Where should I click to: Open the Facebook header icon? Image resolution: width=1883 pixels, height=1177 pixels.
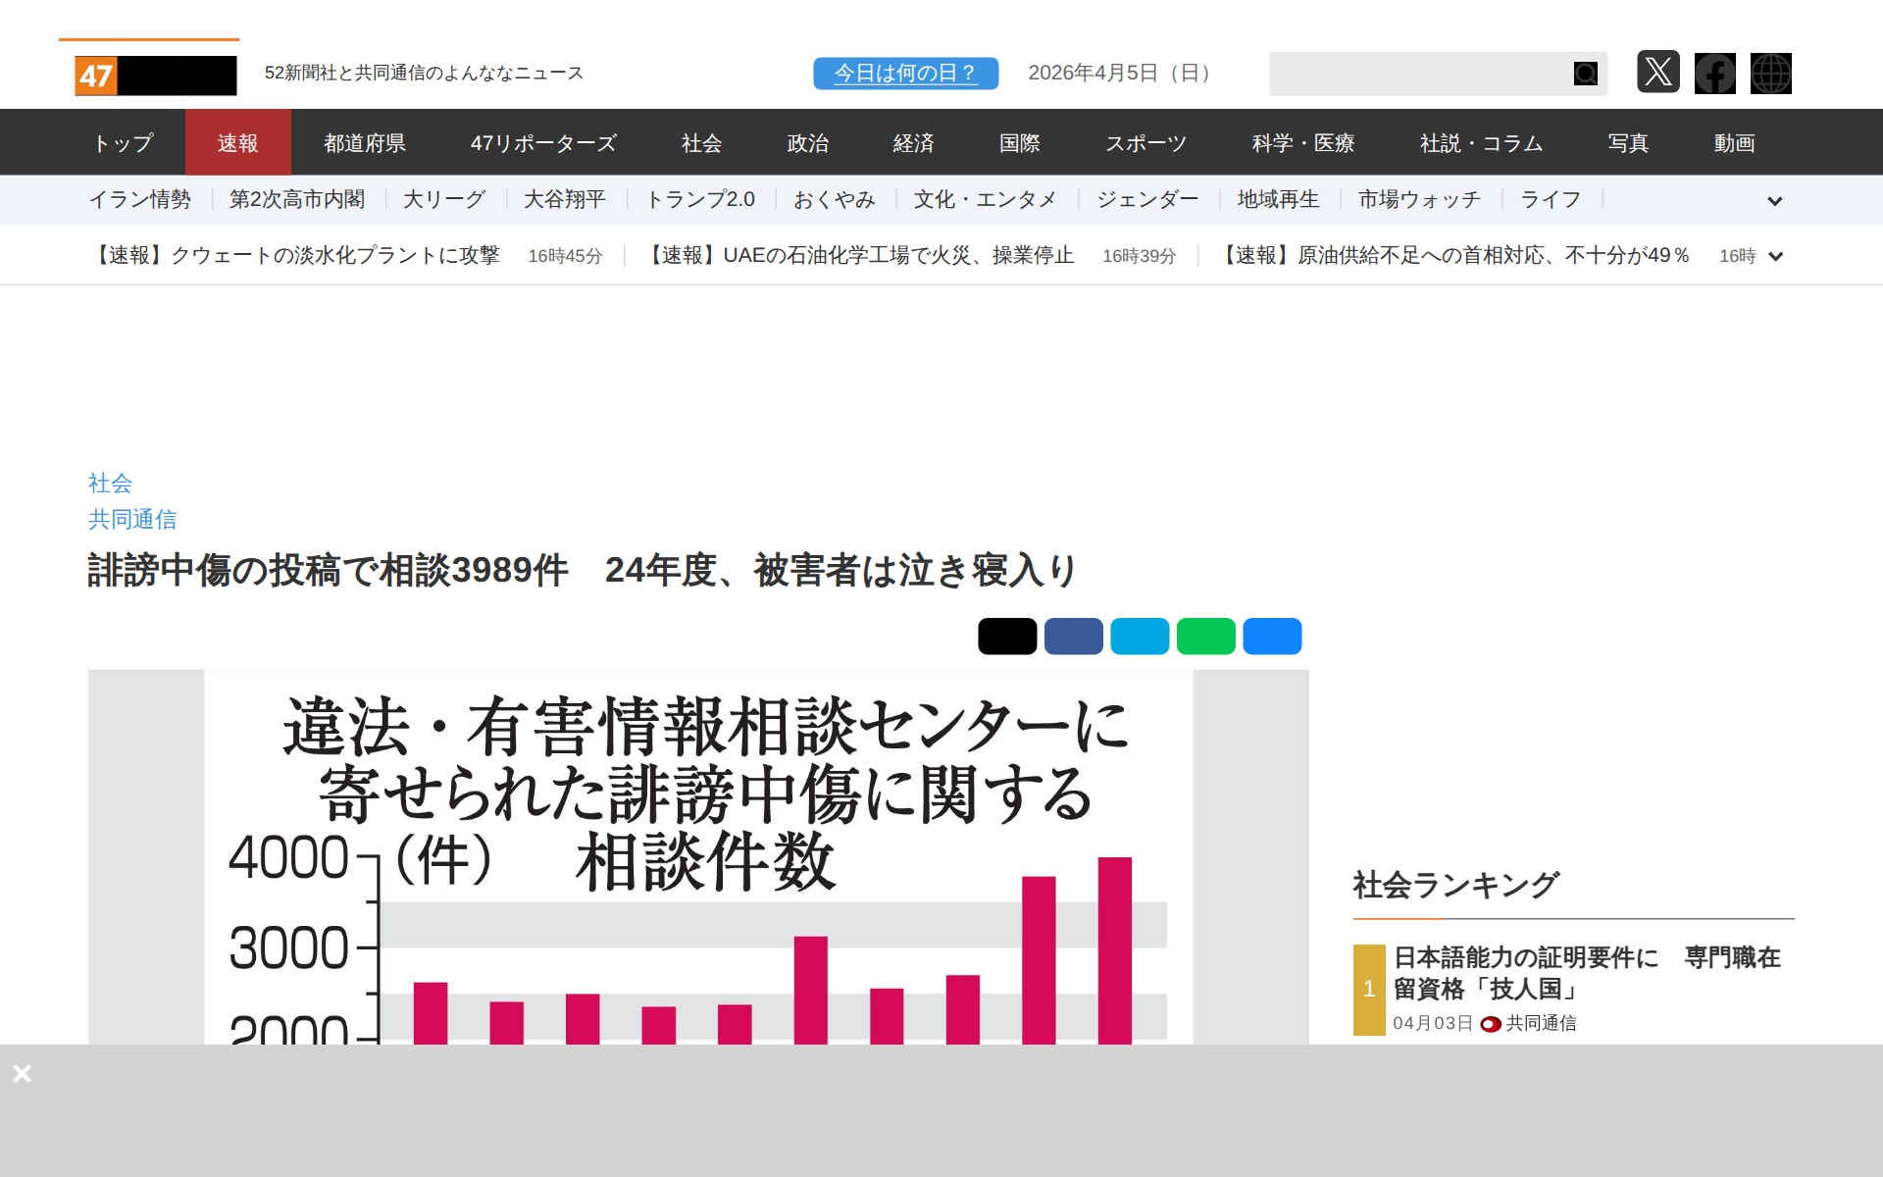(x=1714, y=74)
